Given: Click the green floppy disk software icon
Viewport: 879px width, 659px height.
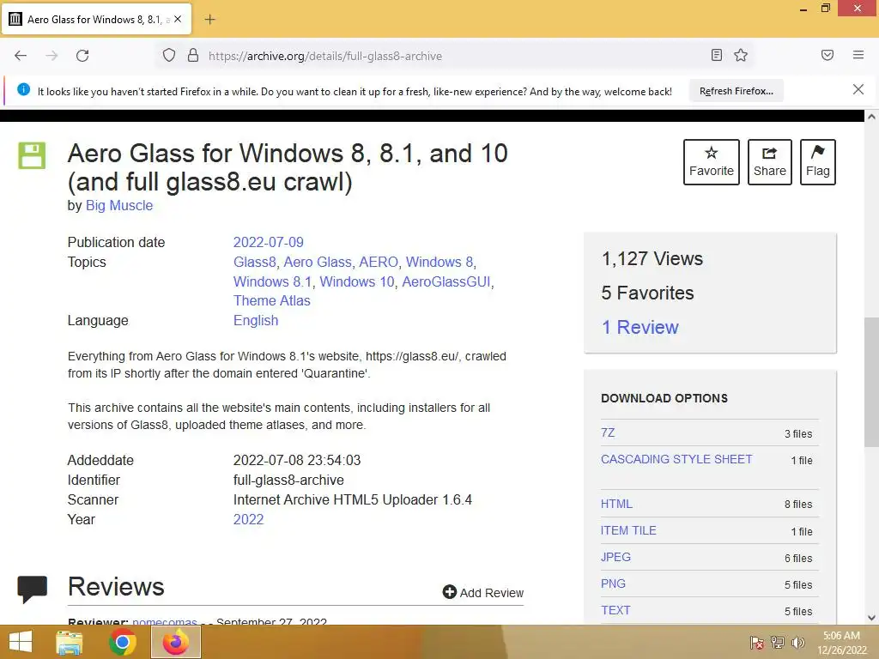Looking at the screenshot, I should [32, 155].
